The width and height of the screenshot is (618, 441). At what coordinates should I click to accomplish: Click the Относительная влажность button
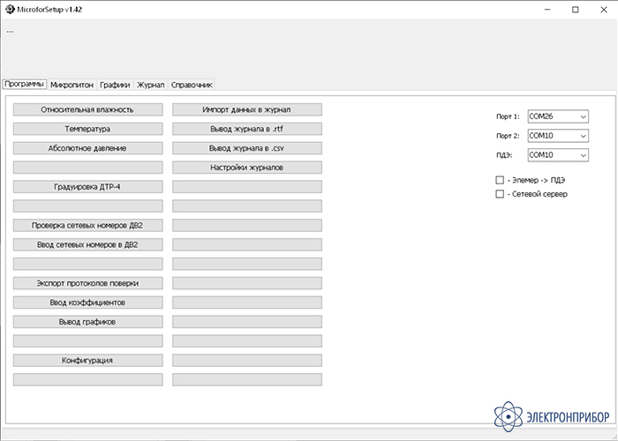click(87, 109)
